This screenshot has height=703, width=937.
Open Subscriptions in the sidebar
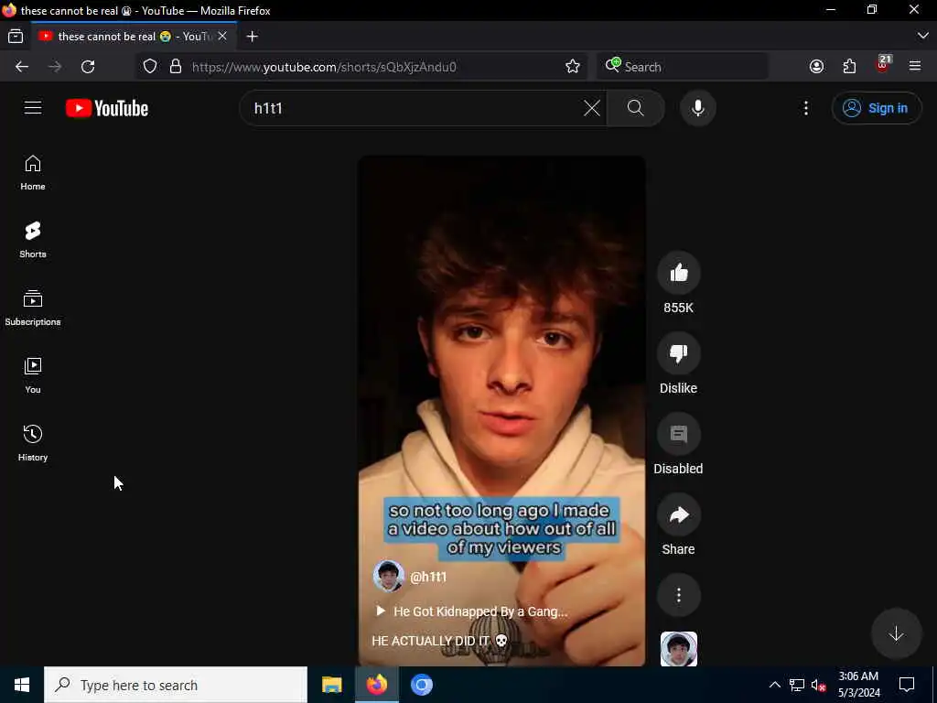click(33, 308)
